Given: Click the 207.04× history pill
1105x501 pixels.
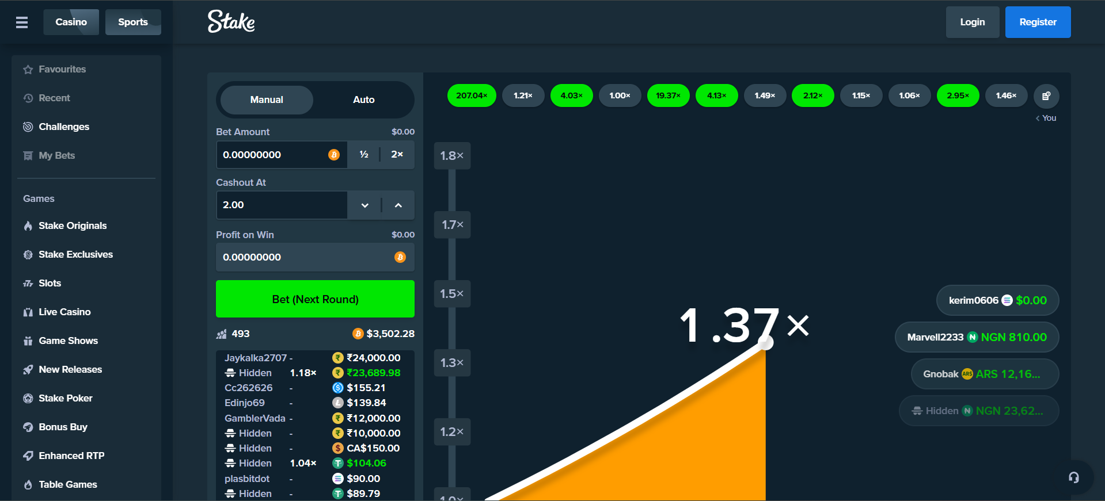Looking at the screenshot, I should coord(472,95).
